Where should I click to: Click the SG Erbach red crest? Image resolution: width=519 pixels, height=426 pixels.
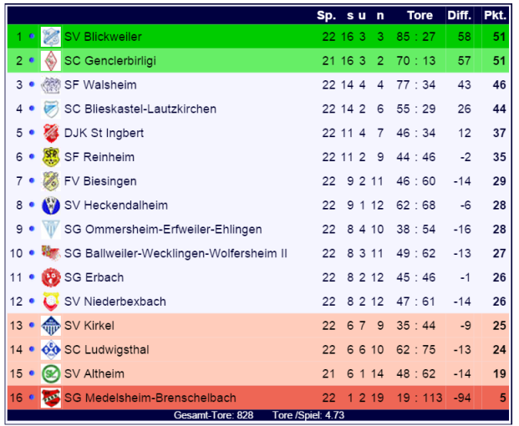coord(51,277)
